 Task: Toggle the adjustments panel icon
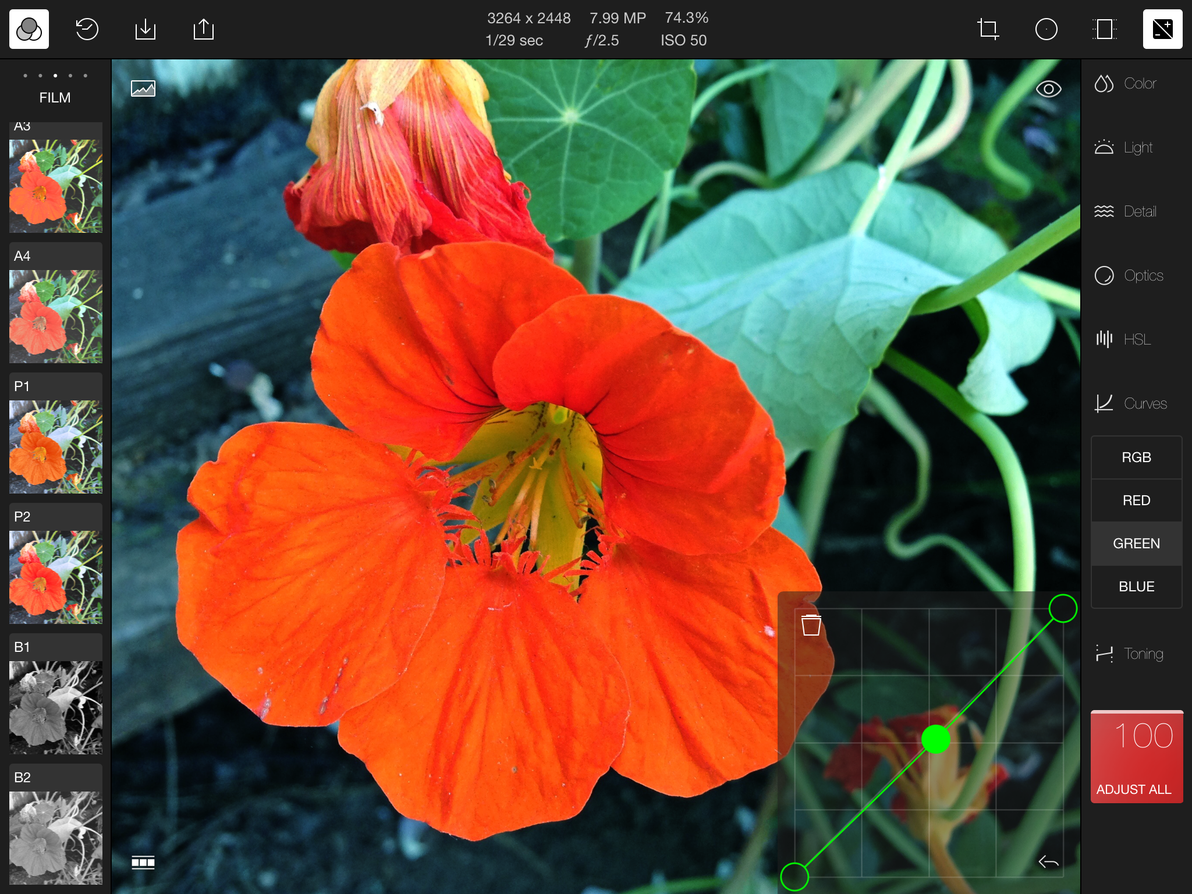pyautogui.click(x=1163, y=29)
